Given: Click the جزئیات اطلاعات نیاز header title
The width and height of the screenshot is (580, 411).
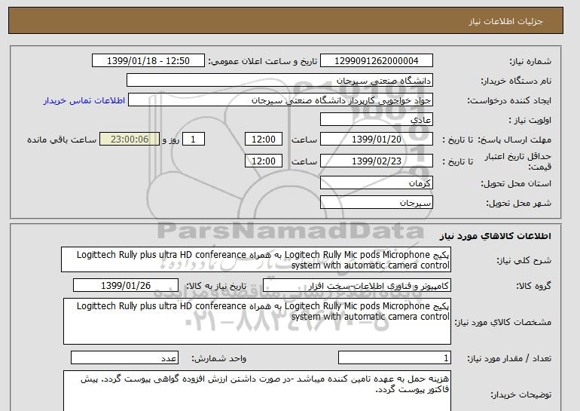Looking at the screenshot, I should point(505,21).
